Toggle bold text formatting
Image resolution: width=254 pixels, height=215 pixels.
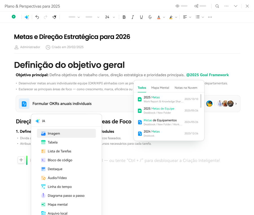(124, 17)
